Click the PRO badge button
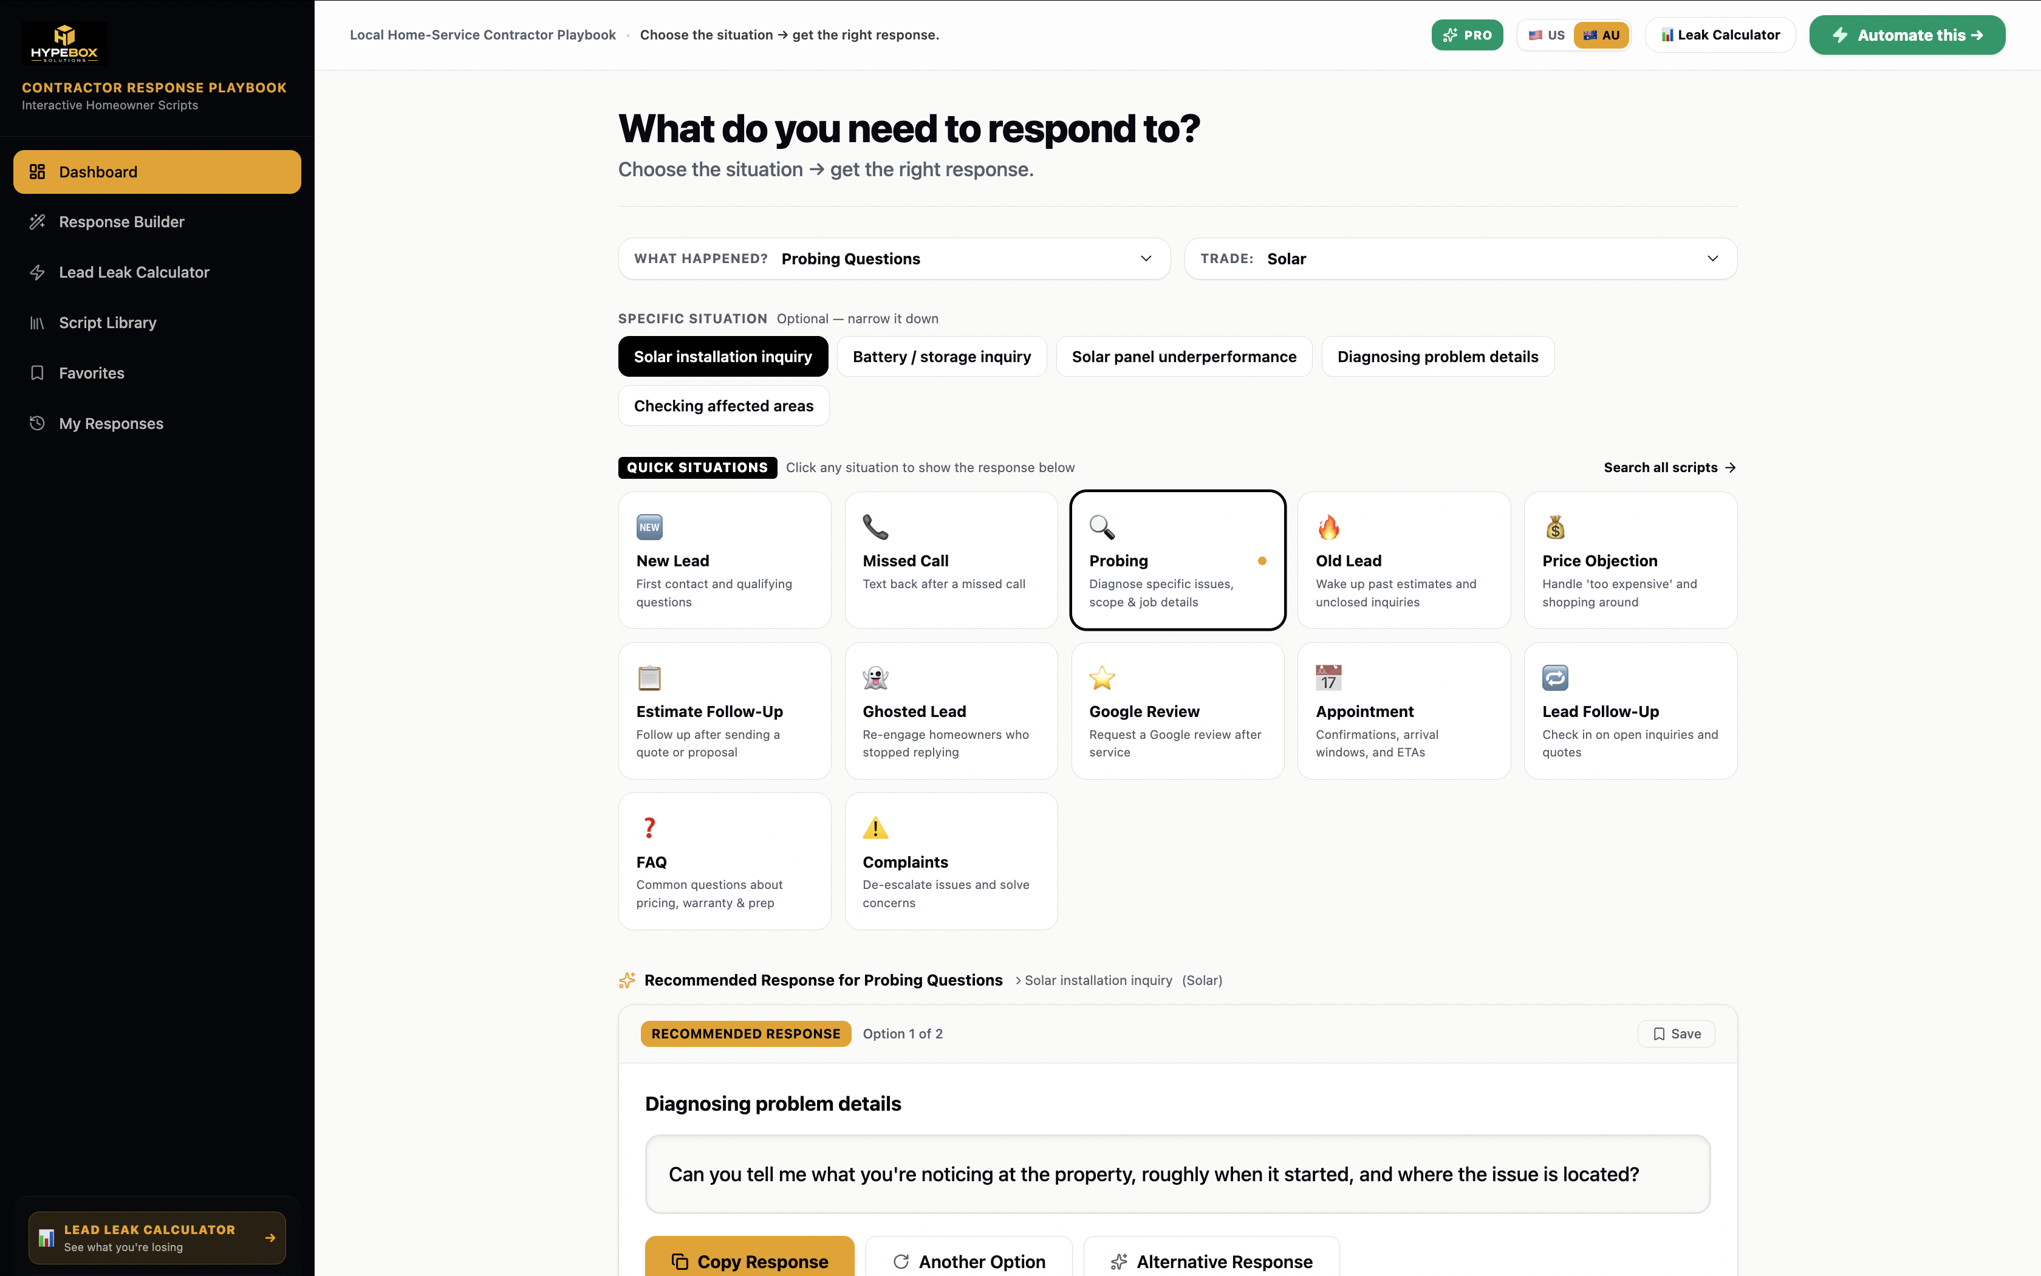 tap(1466, 35)
